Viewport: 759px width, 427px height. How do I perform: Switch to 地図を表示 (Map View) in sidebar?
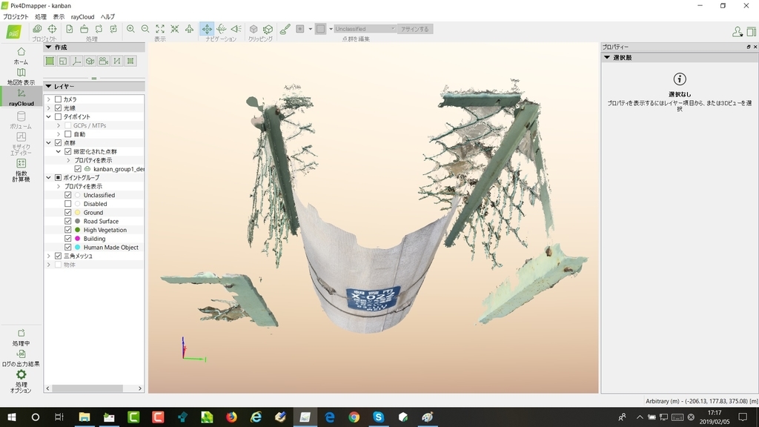pyautogui.click(x=21, y=76)
